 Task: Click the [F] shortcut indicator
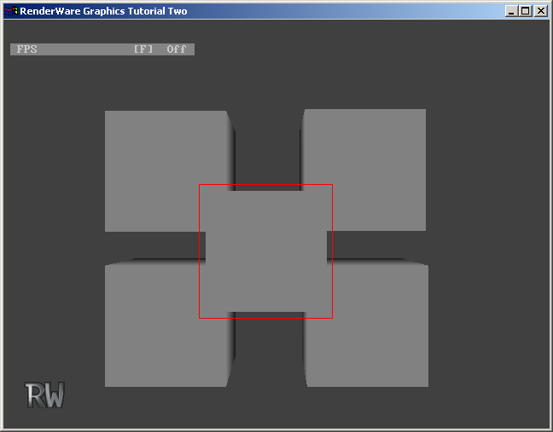(x=143, y=49)
